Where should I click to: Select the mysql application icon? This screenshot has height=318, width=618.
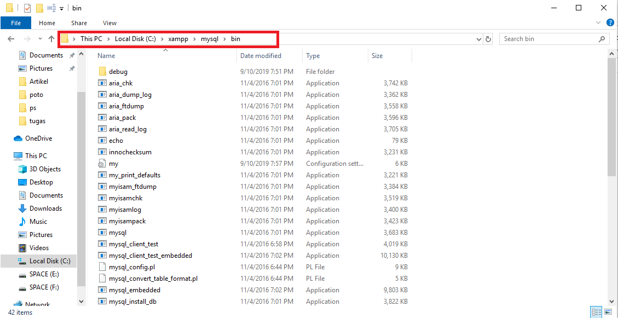pyautogui.click(x=102, y=233)
